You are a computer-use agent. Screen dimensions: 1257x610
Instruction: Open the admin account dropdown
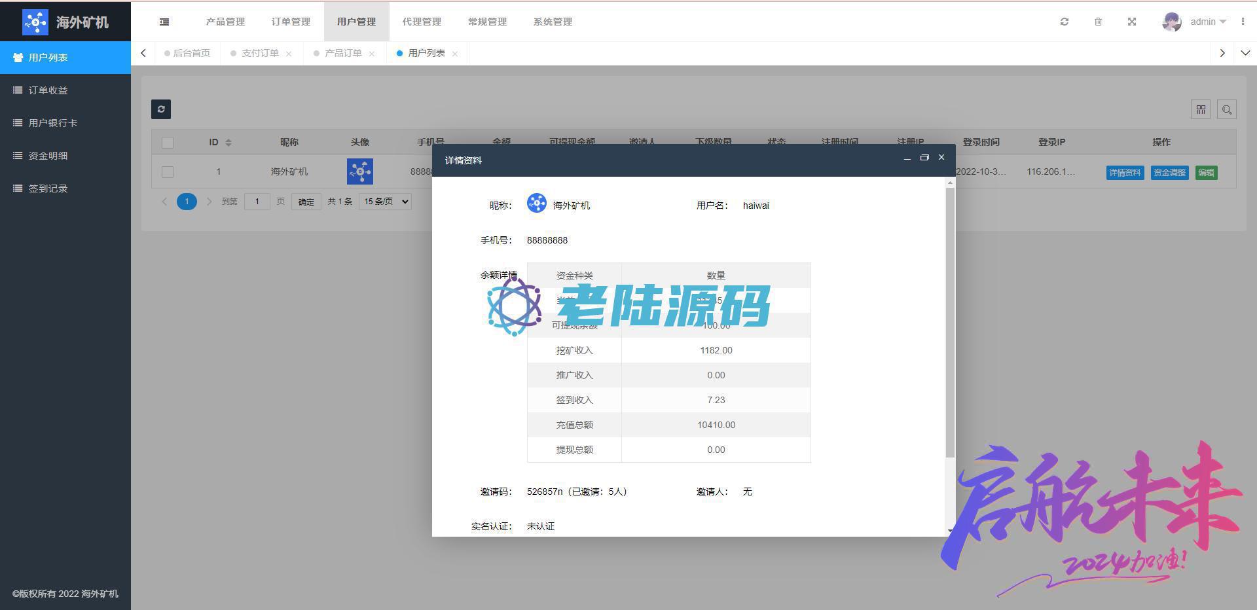click(1208, 22)
